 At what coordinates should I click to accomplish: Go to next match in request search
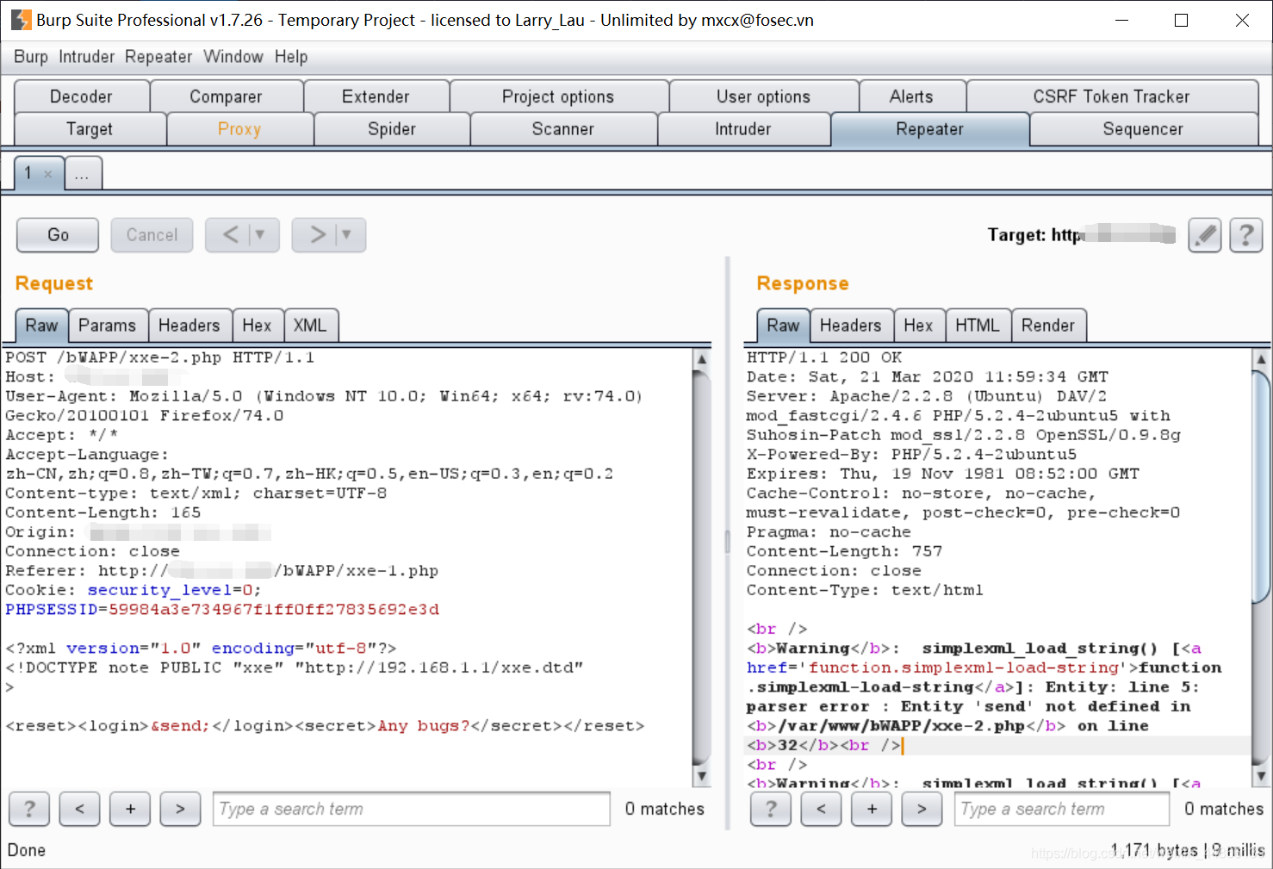coord(180,809)
